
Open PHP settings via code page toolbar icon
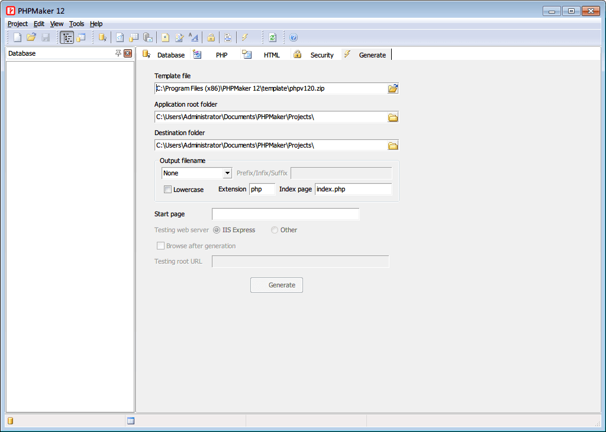120,37
